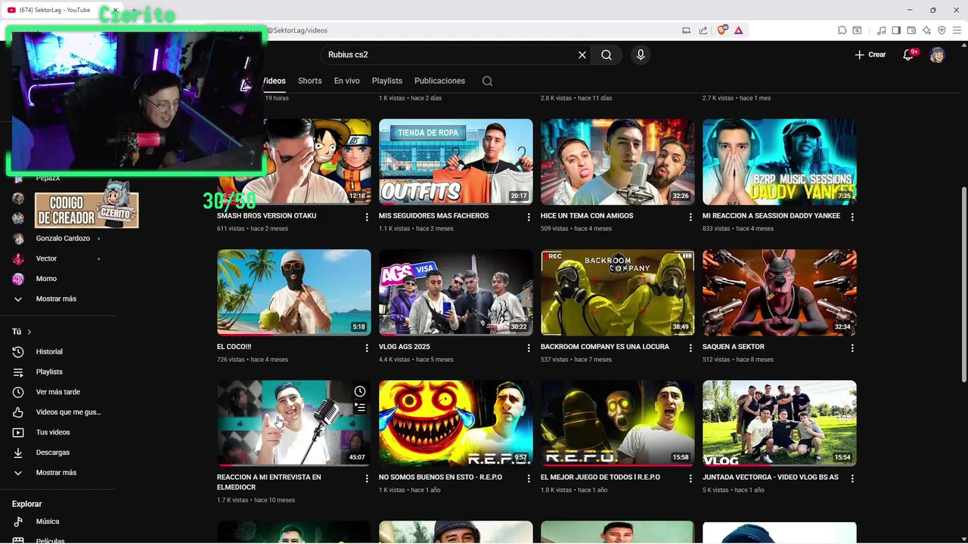Add entrevista video to queue icon
Image resolution: width=968 pixels, height=544 pixels.
360,408
